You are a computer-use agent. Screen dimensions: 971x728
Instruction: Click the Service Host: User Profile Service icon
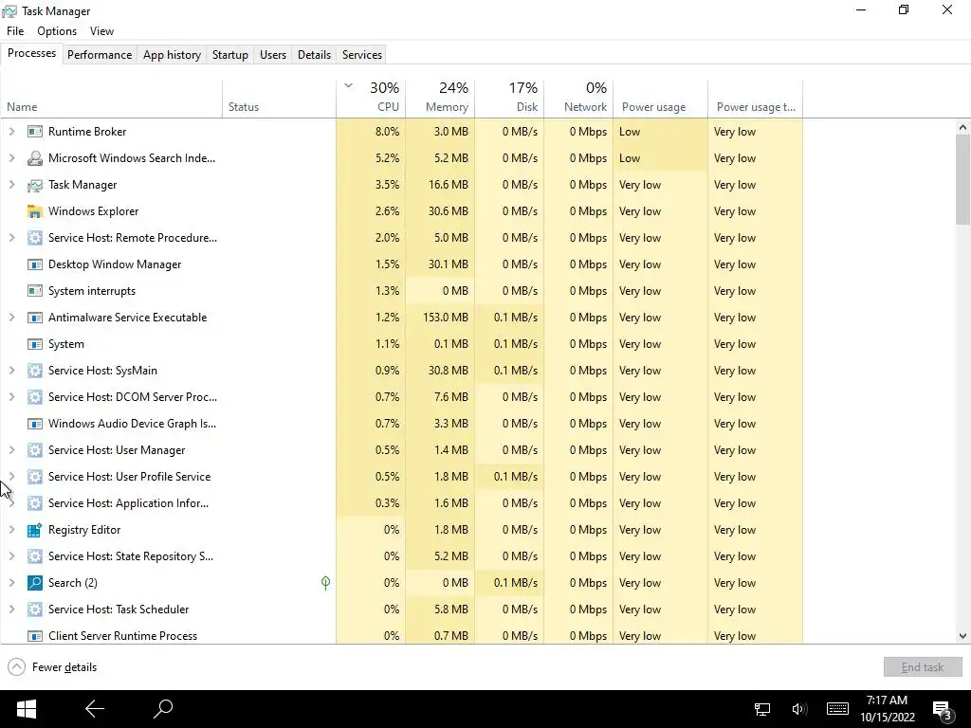pyautogui.click(x=35, y=477)
